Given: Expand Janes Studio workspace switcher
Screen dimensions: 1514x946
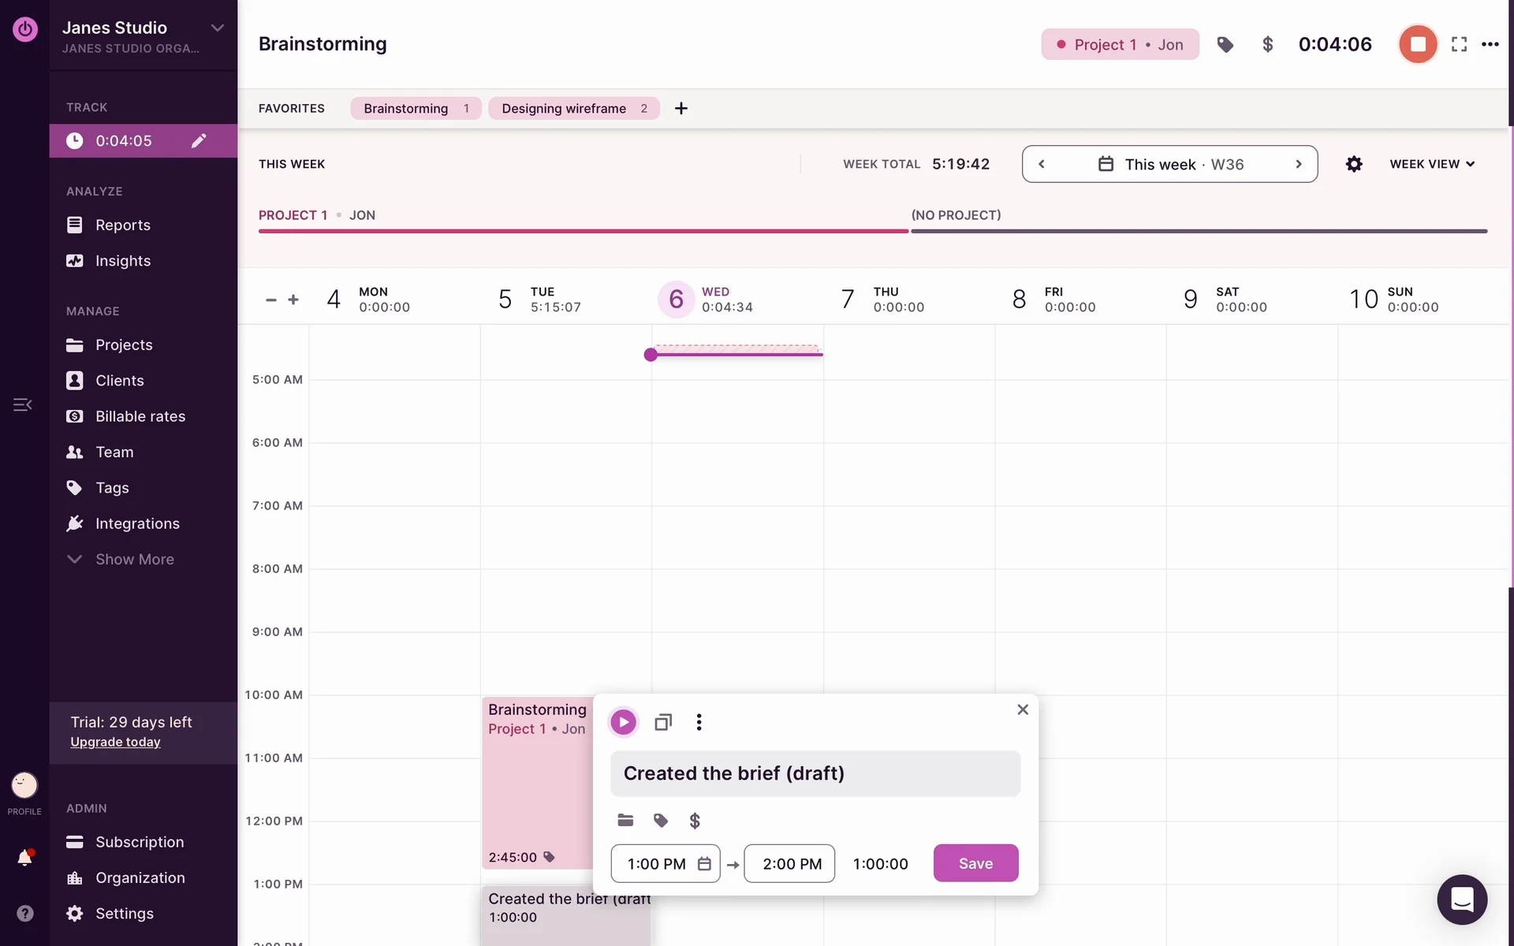Looking at the screenshot, I should [x=217, y=28].
